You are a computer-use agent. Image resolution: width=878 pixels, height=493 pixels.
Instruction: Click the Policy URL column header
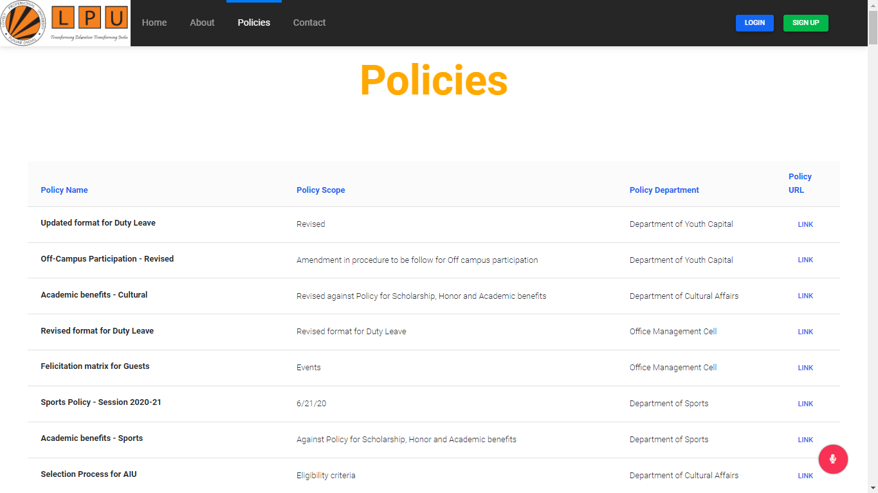coord(800,183)
